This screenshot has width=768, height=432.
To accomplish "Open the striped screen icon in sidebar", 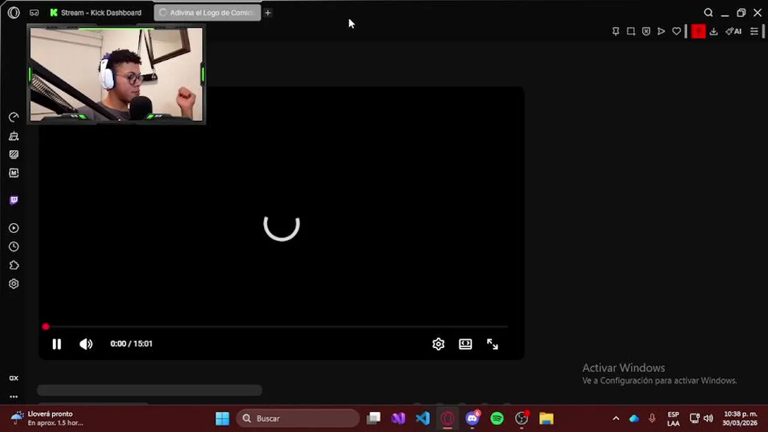I will [x=14, y=154].
